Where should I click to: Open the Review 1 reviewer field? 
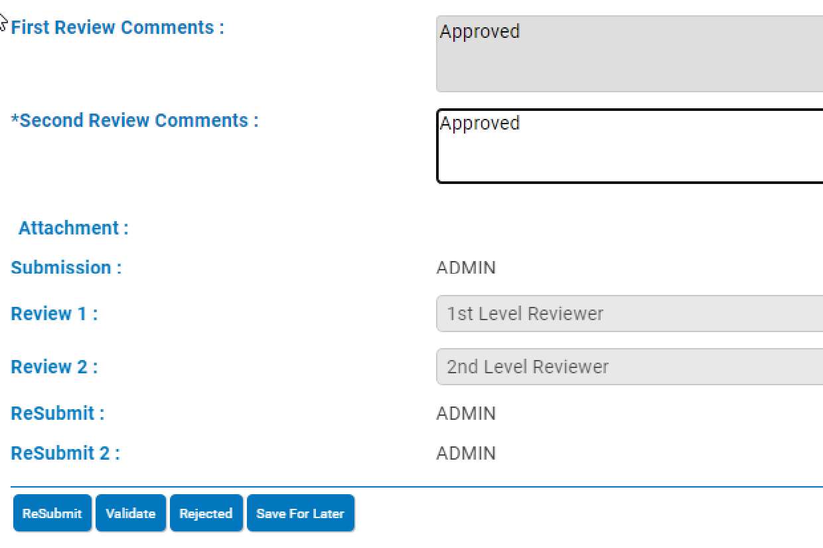pos(629,314)
